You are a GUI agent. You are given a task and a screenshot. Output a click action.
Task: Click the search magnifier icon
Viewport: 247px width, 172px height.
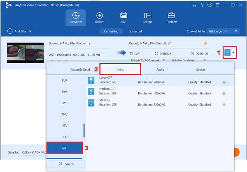[x=61, y=164]
